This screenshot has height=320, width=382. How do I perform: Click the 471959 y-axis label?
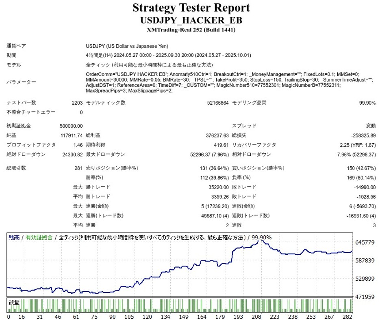point(365,297)
